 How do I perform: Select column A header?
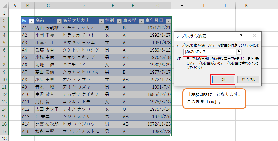tap(15, 6)
